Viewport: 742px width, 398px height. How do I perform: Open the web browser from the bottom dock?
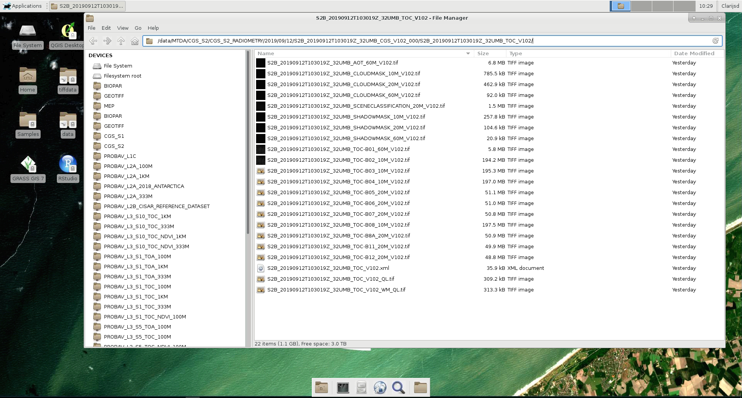[380, 387]
